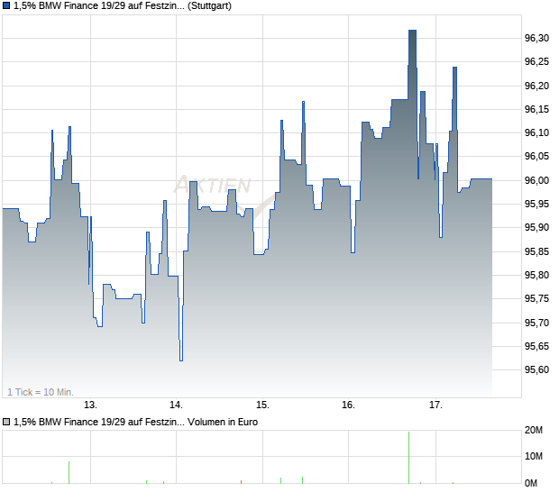Click the 96,10 price axis label
This screenshot has height=492, width=559.
tap(536, 132)
